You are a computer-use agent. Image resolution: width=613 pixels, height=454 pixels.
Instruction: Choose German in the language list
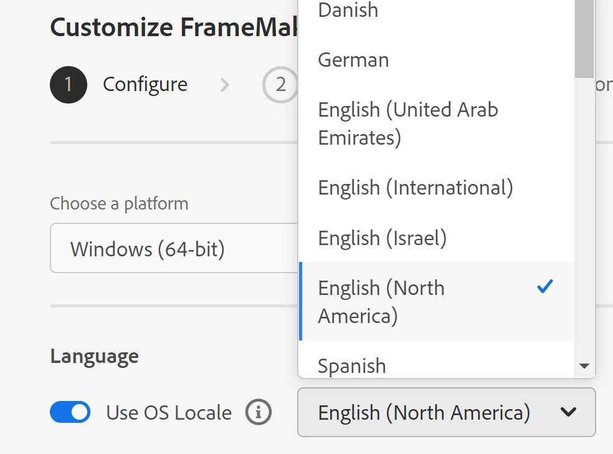353,60
